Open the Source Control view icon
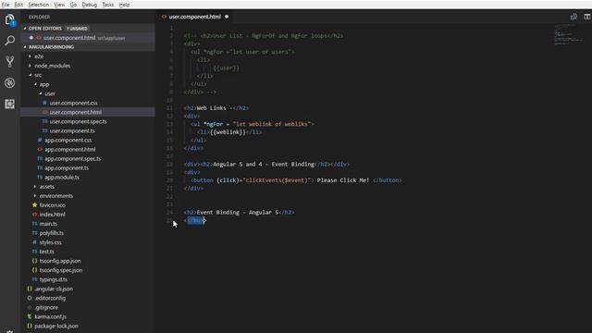The width and height of the screenshot is (592, 333). click(10, 62)
